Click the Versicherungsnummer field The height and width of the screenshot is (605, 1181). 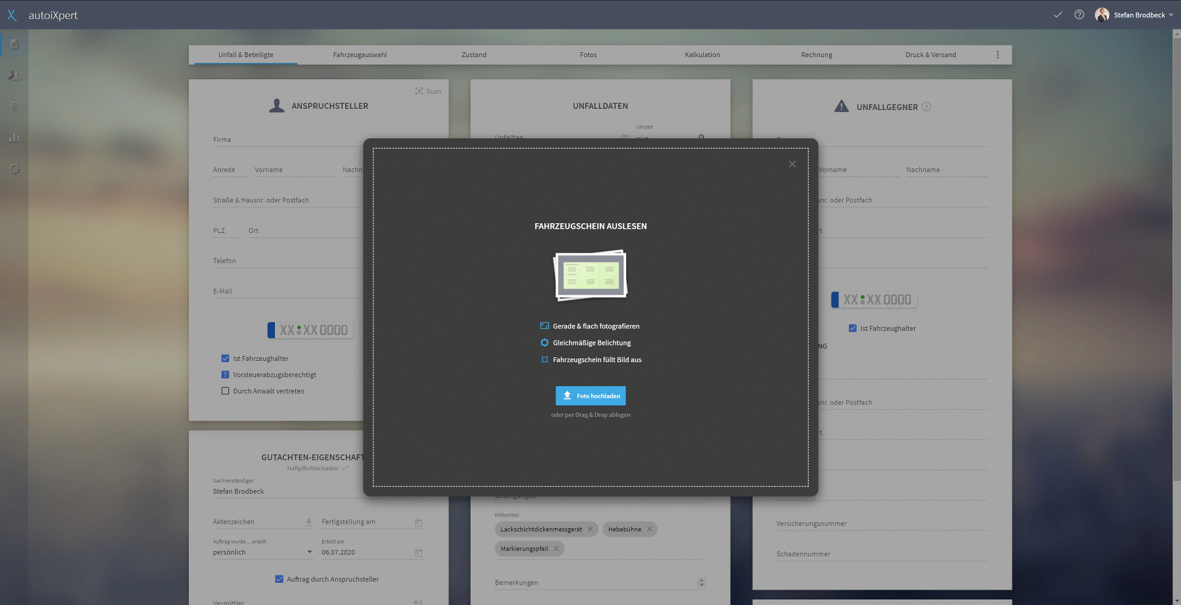[x=882, y=524]
